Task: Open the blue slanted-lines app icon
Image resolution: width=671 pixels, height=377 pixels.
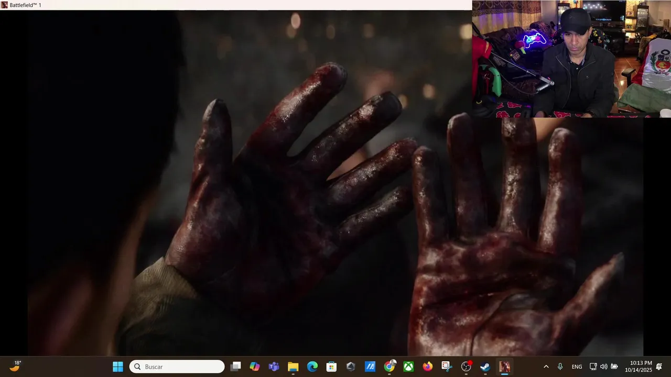Action: (x=370, y=367)
